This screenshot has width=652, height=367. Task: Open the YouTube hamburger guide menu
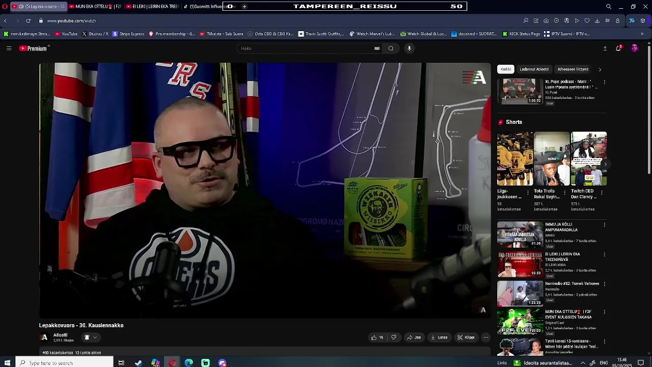[x=9, y=48]
